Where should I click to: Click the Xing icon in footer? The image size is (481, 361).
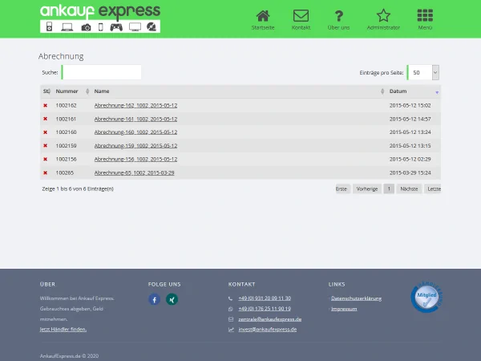coord(172,299)
